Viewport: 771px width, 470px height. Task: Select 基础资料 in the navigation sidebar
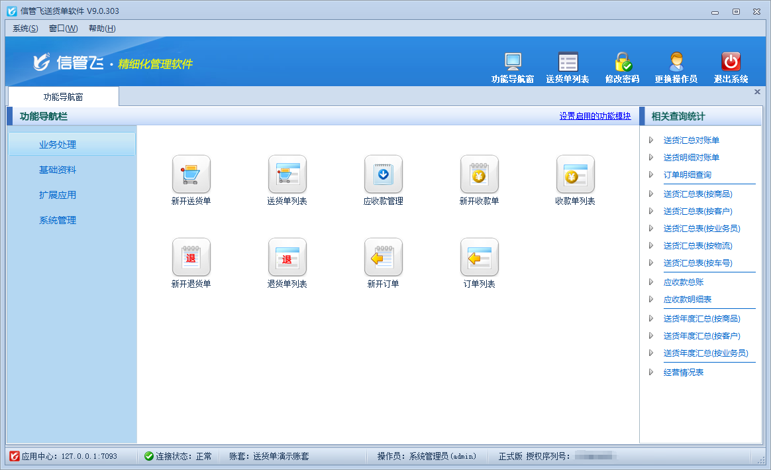click(58, 170)
